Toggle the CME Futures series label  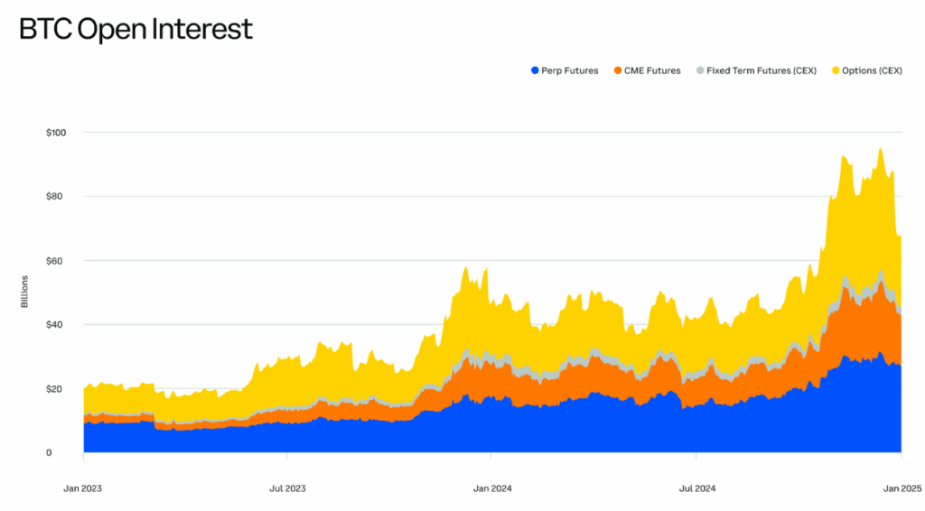click(x=652, y=70)
